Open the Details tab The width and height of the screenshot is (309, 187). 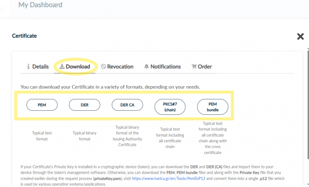point(38,66)
